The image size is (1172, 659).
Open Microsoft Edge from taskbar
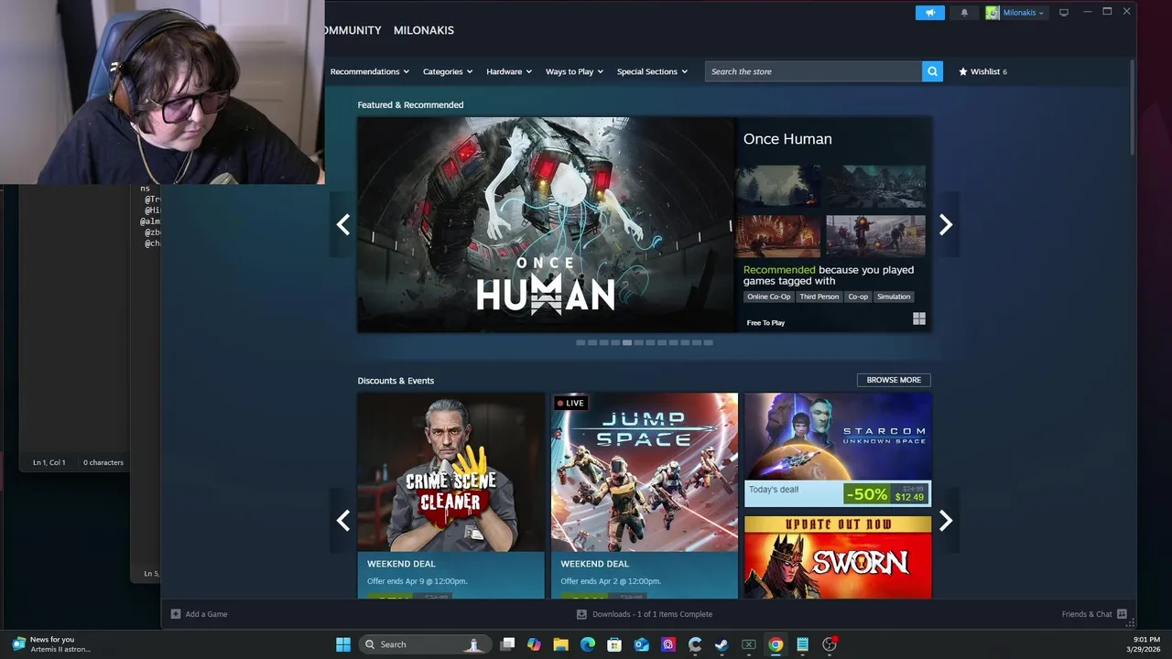(x=588, y=644)
